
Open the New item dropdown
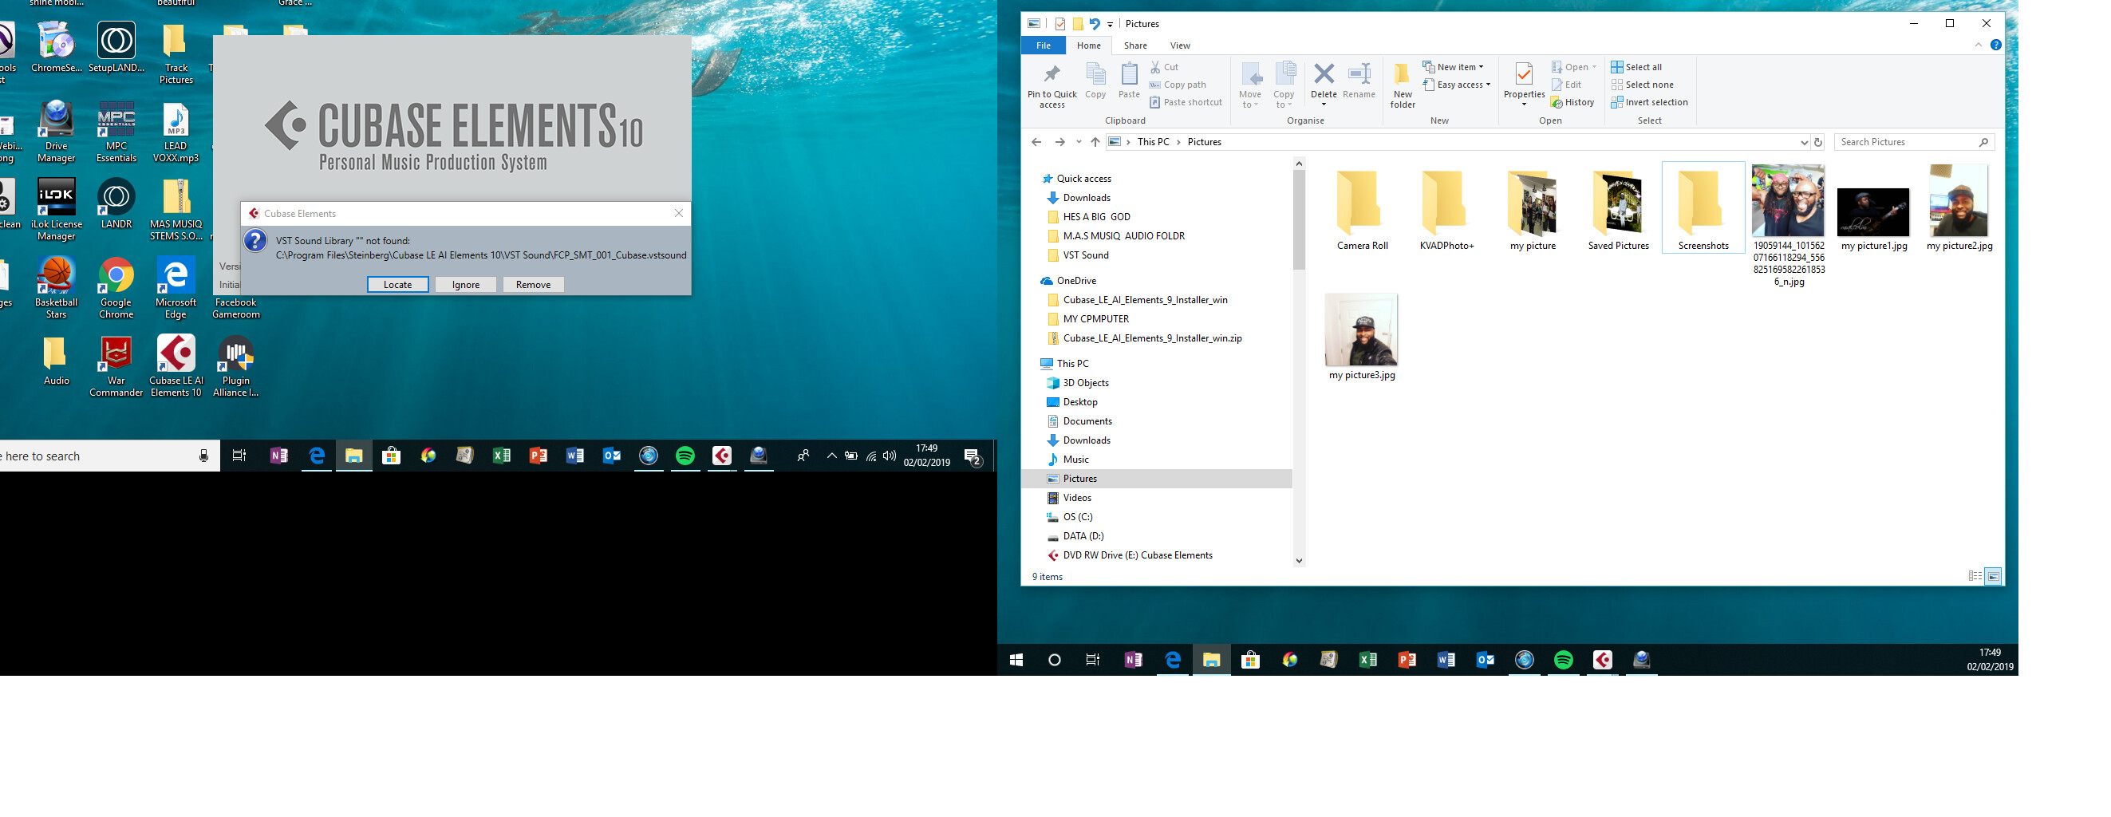(1453, 67)
